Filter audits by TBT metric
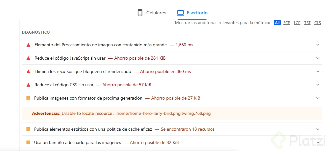 (x=307, y=23)
